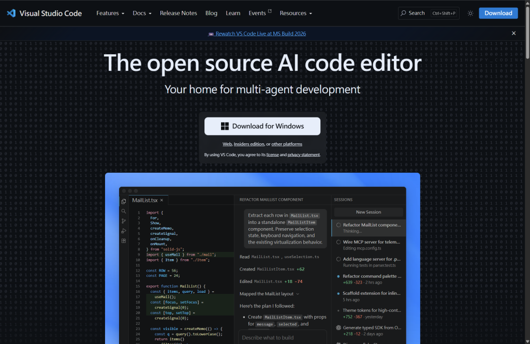Open the Learn page

[233, 13]
